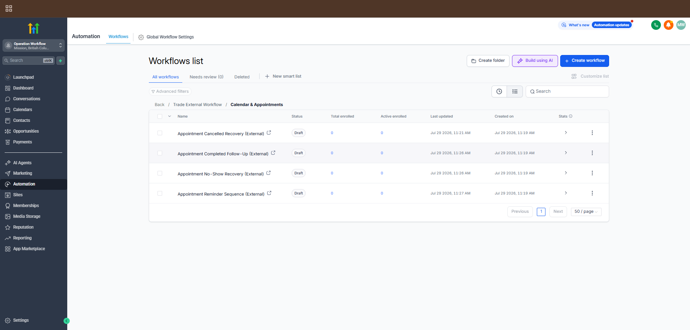Expand stats for Appointment Completed Follow-Up
The height and width of the screenshot is (330, 690).
pos(566,153)
